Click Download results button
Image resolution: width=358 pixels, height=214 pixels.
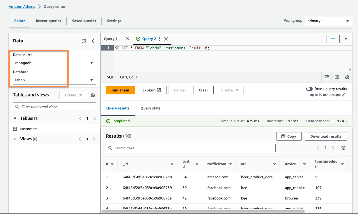[x=326, y=136]
